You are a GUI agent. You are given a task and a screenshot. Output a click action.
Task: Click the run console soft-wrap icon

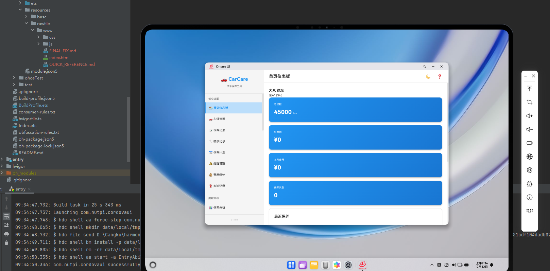[x=6, y=216]
